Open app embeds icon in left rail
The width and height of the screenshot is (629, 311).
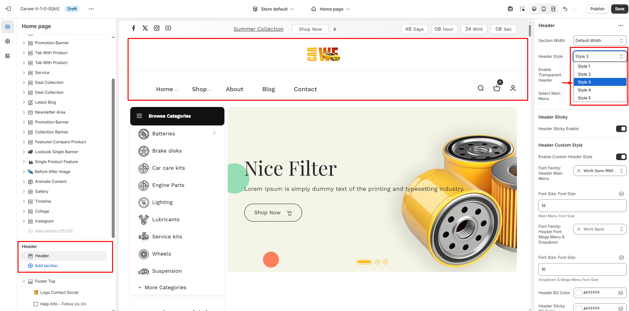point(8,56)
